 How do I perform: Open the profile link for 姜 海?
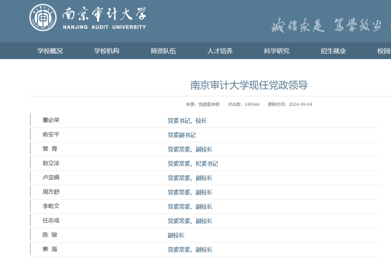pyautogui.click(x=50, y=249)
